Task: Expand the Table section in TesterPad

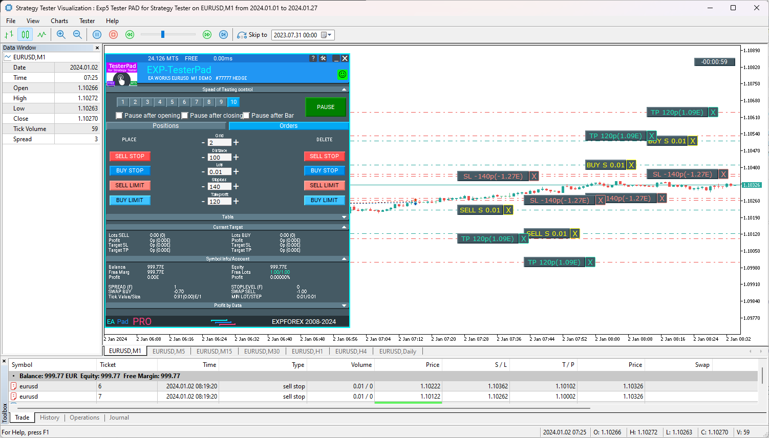Action: 345,216
